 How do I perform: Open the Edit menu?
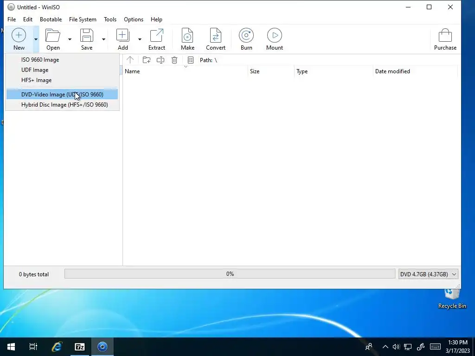pos(27,19)
